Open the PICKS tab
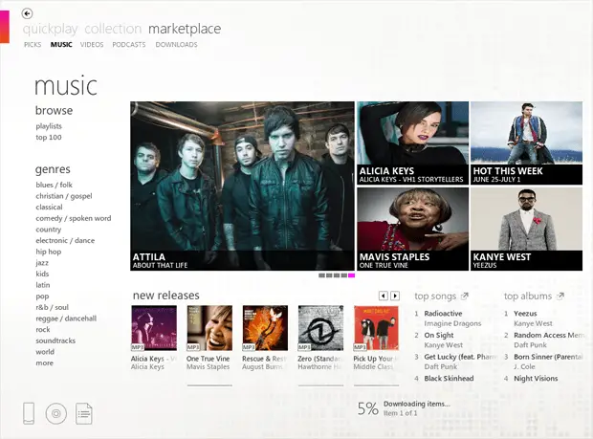 (33, 45)
